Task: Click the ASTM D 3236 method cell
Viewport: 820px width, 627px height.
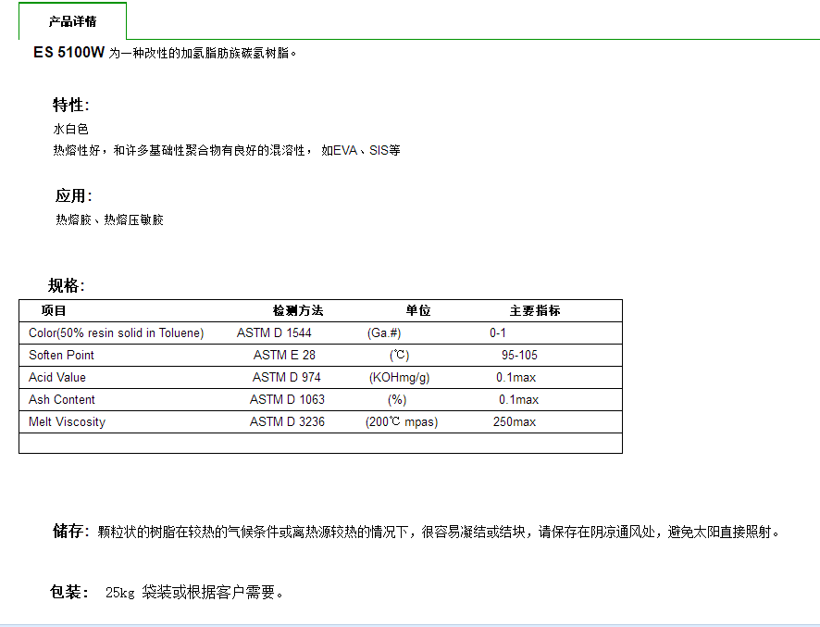Action: pyautogui.click(x=287, y=422)
